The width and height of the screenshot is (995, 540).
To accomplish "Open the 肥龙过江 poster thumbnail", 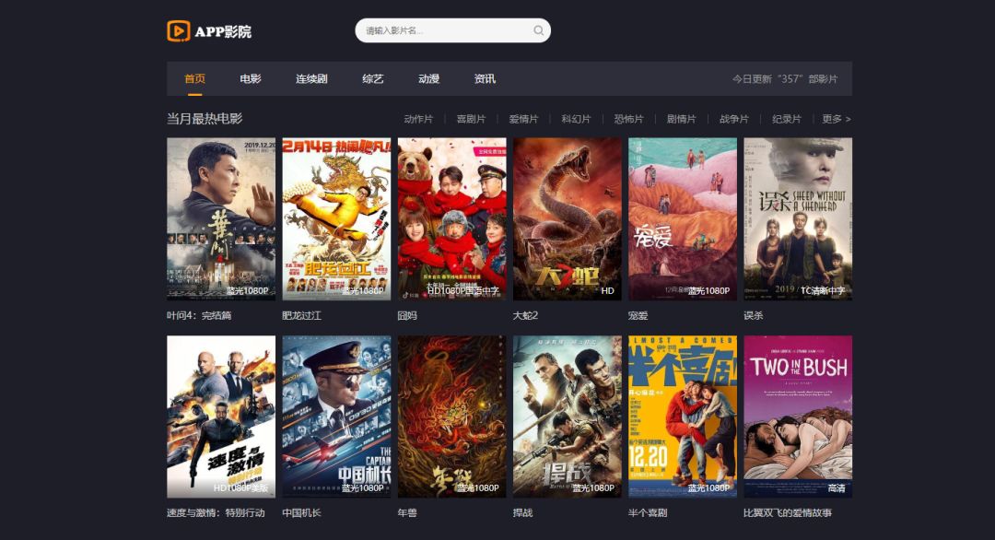I will (x=336, y=219).
